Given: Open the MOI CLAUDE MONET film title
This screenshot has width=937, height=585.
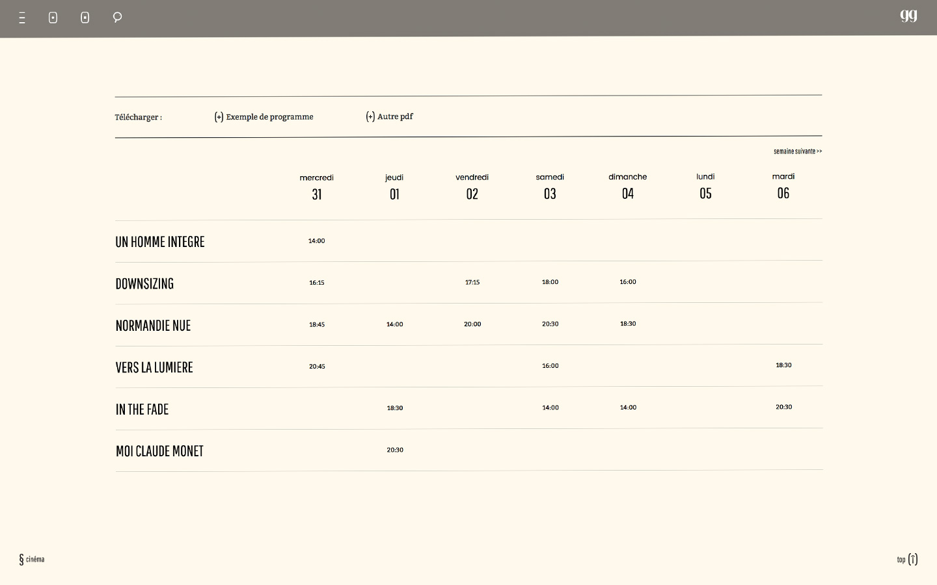Looking at the screenshot, I should 159,451.
